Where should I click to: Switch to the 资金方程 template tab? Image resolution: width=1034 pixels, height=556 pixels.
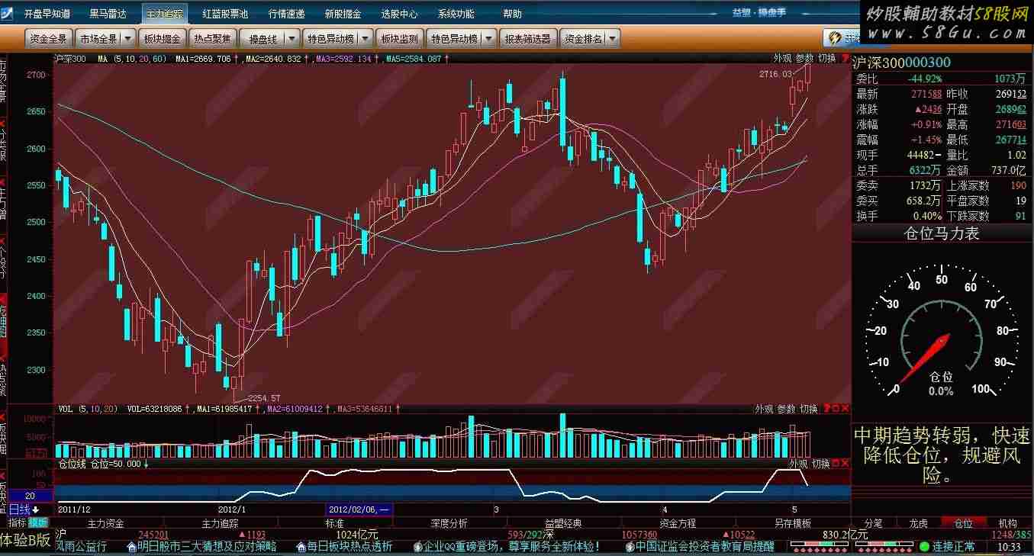[678, 523]
